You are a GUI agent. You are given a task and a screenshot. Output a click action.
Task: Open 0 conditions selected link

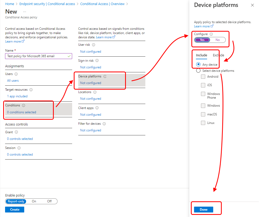point(22,112)
